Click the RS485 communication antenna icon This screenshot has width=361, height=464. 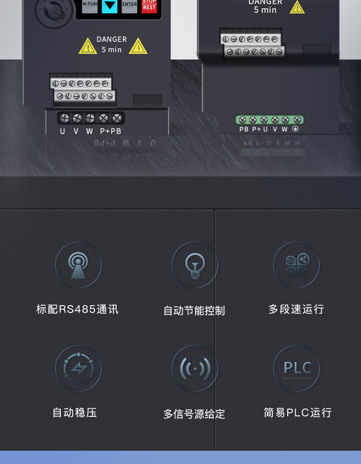pos(78,265)
